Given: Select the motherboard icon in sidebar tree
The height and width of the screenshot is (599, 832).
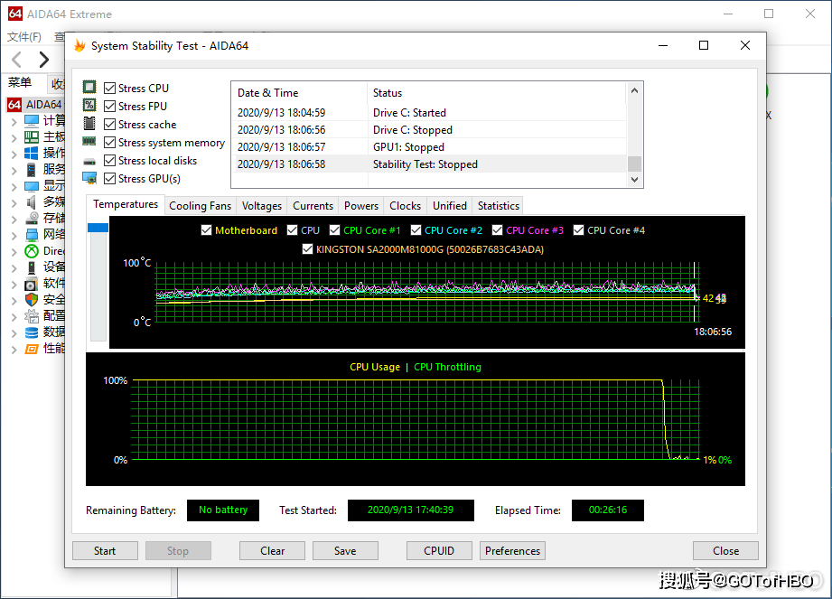Looking at the screenshot, I should click(32, 137).
